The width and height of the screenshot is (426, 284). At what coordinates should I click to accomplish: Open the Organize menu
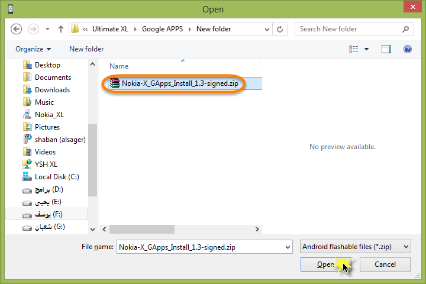[33, 49]
